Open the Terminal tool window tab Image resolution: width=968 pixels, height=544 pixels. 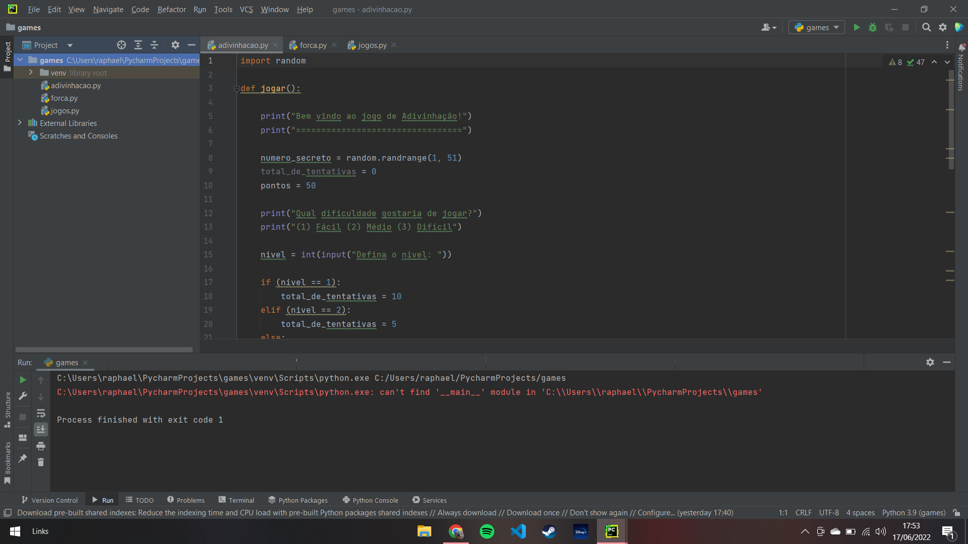236,500
